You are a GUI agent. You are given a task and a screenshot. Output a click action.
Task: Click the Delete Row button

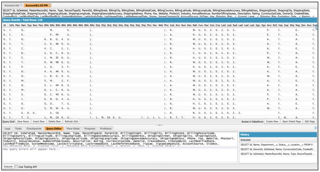pos(54,122)
